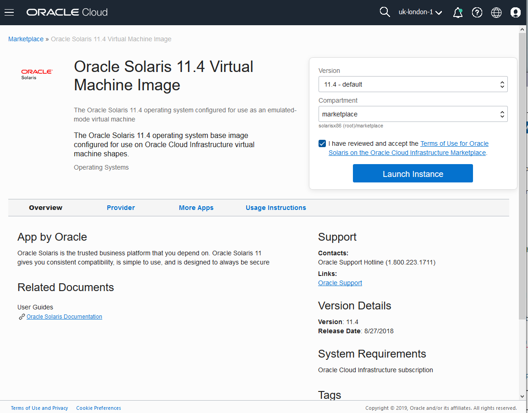Open the help question mark icon
The image size is (528, 413).
click(477, 13)
